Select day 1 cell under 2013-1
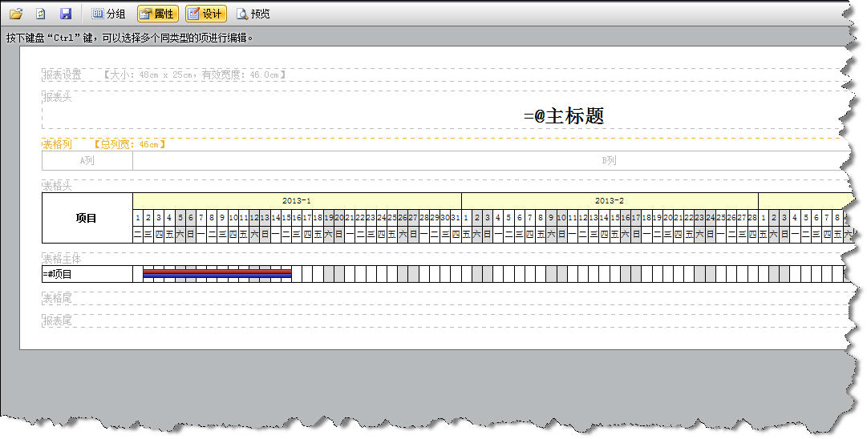Viewport: 867px width, 439px height. click(138, 218)
